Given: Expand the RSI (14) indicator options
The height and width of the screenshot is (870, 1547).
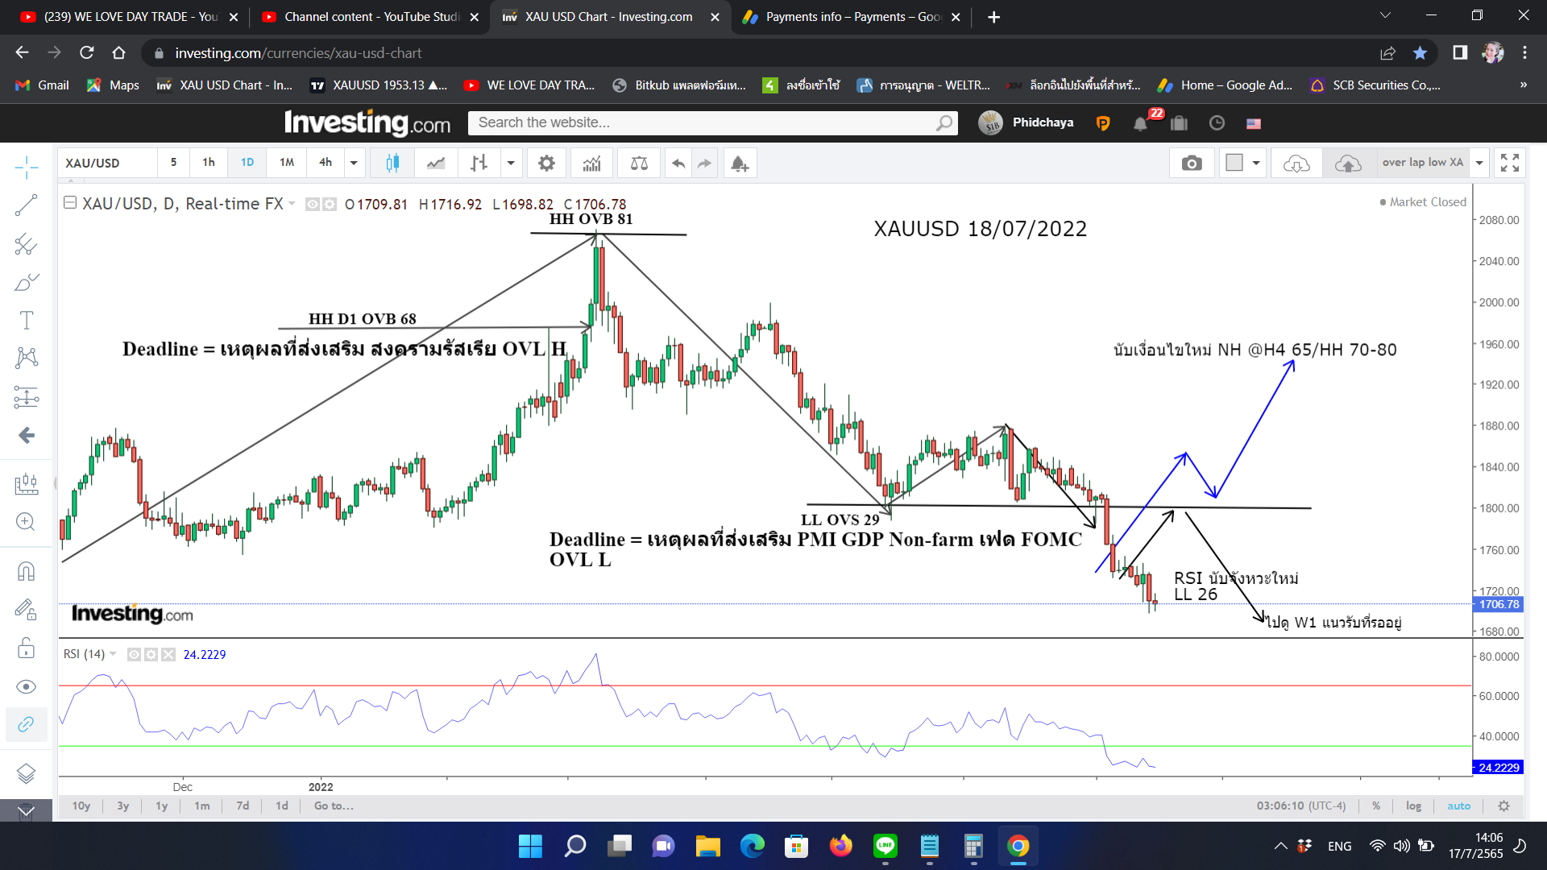Looking at the screenshot, I should tap(113, 654).
